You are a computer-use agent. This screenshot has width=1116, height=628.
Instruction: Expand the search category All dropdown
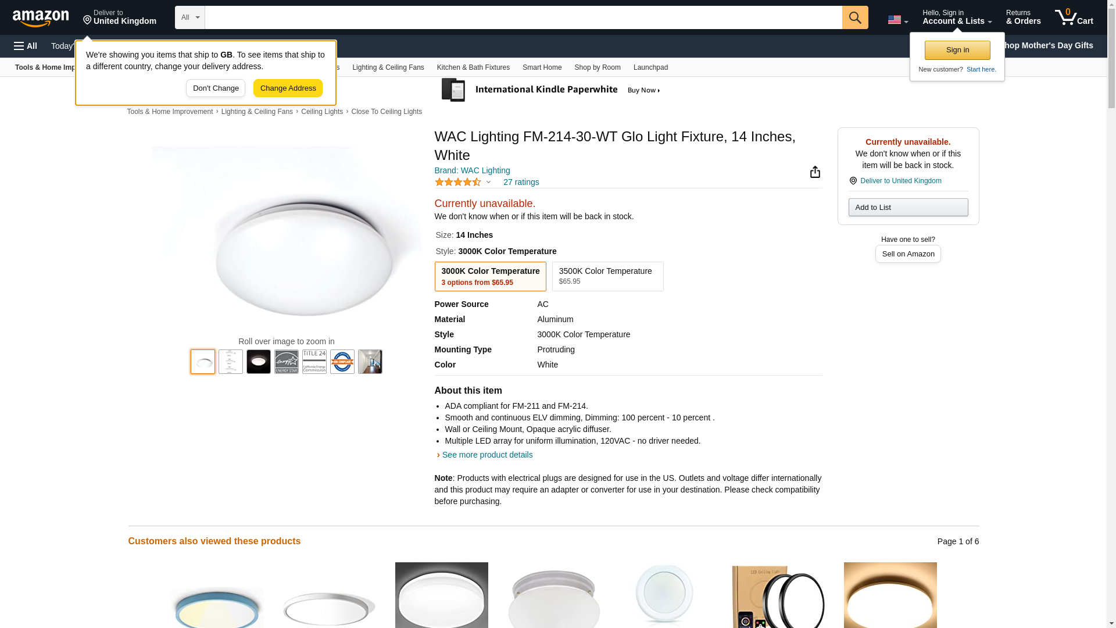189,17
